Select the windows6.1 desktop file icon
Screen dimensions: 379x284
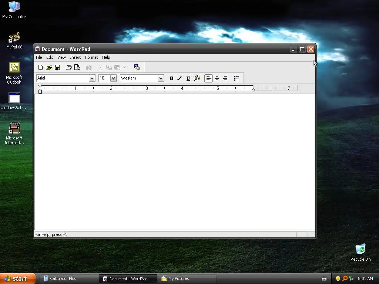click(14, 101)
